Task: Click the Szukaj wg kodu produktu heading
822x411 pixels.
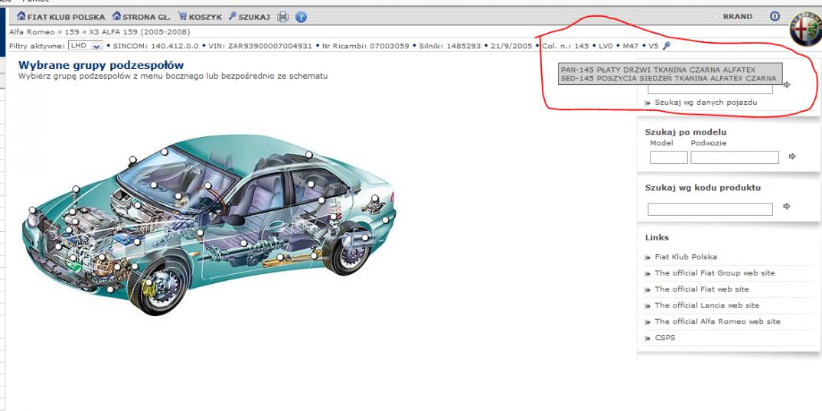Action: [703, 188]
